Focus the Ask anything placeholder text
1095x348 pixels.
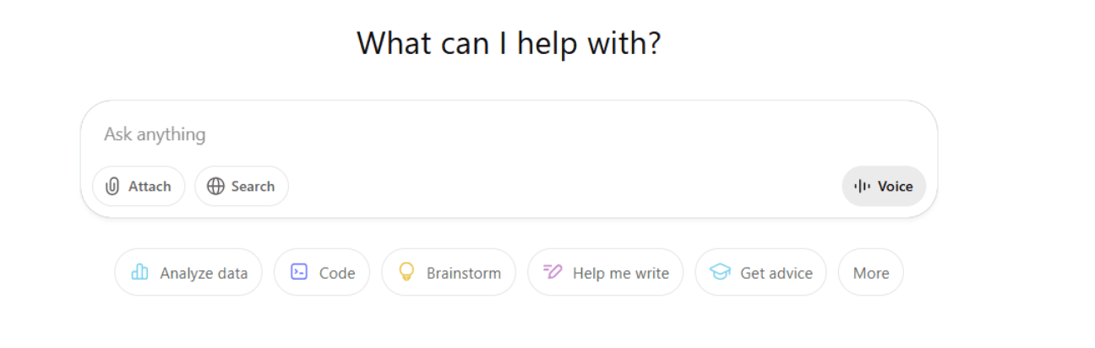(155, 134)
